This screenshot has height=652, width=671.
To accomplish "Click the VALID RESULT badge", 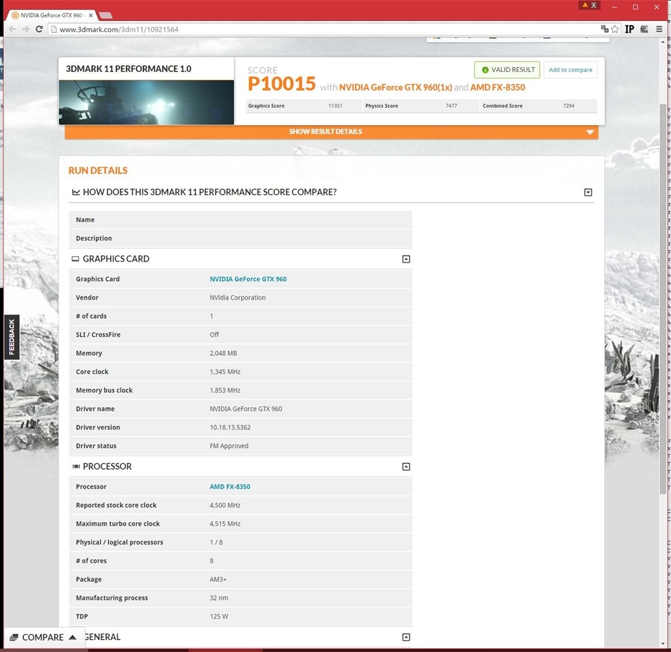I will [x=507, y=69].
